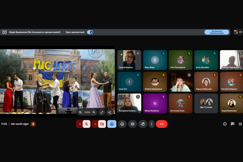Open the meeting details info panel

[225, 124]
